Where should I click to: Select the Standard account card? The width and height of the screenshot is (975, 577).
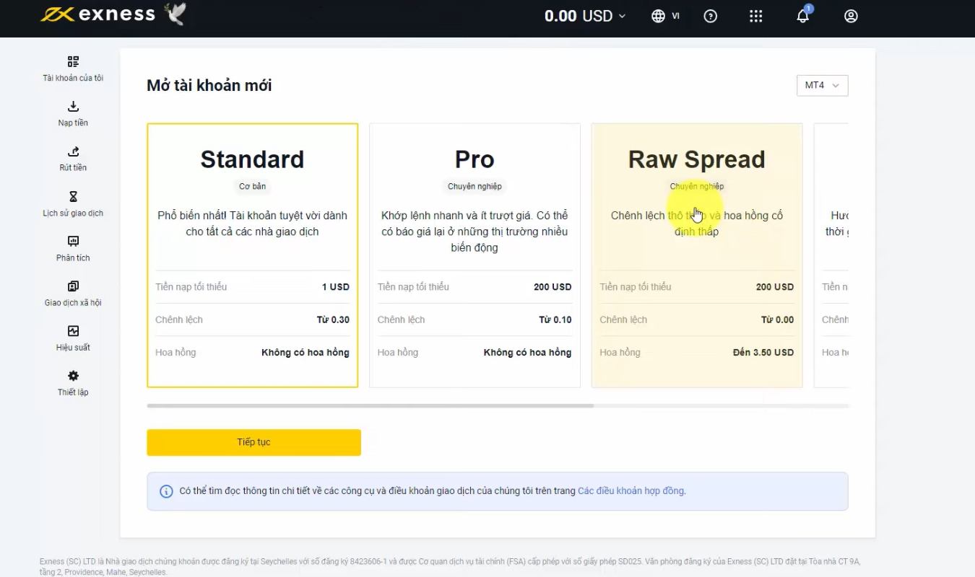252,255
